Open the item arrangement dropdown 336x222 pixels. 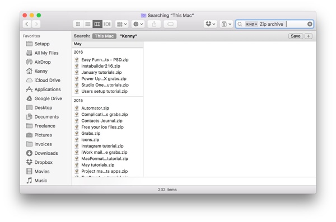click(122, 24)
